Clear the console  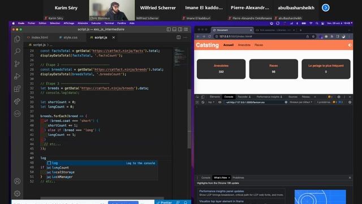(x=202, y=102)
